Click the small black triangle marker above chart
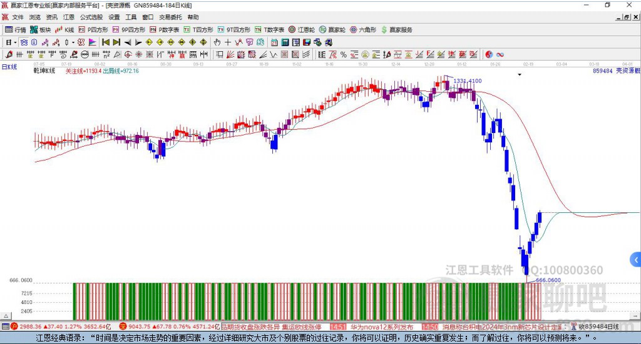 coord(520,74)
